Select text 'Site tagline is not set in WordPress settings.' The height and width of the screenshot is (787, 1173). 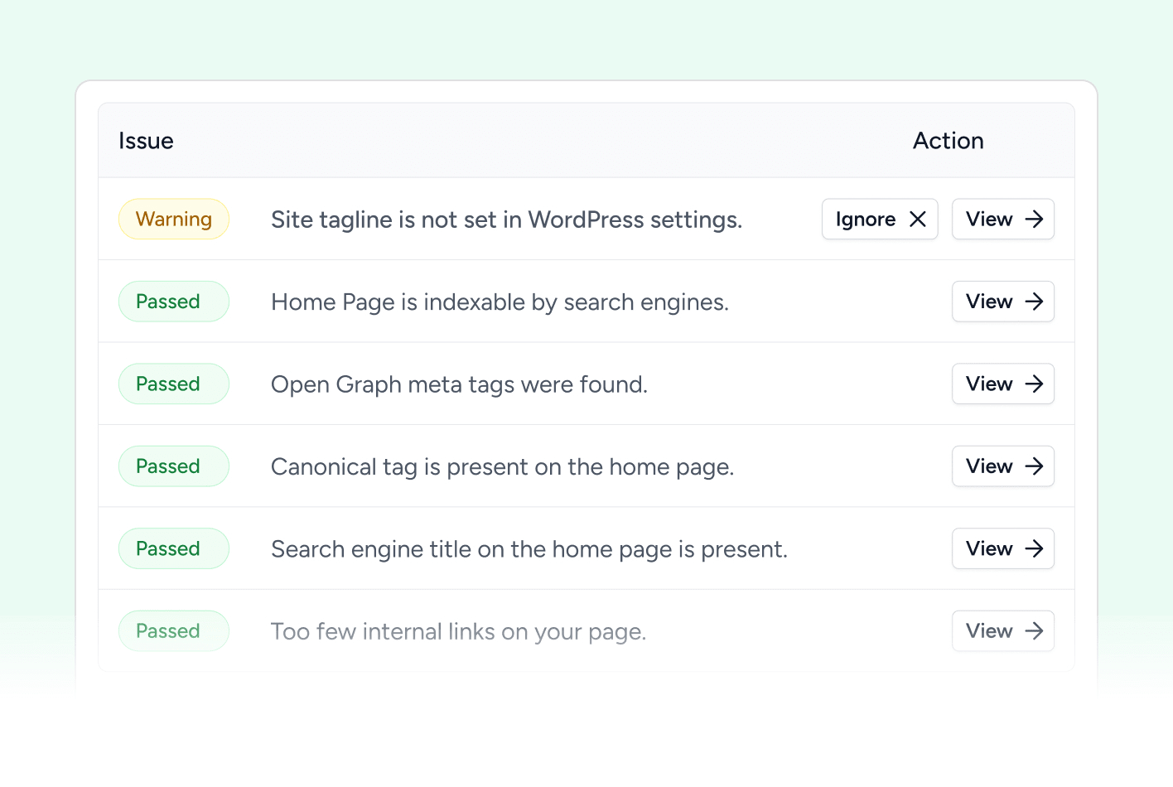pos(507,220)
